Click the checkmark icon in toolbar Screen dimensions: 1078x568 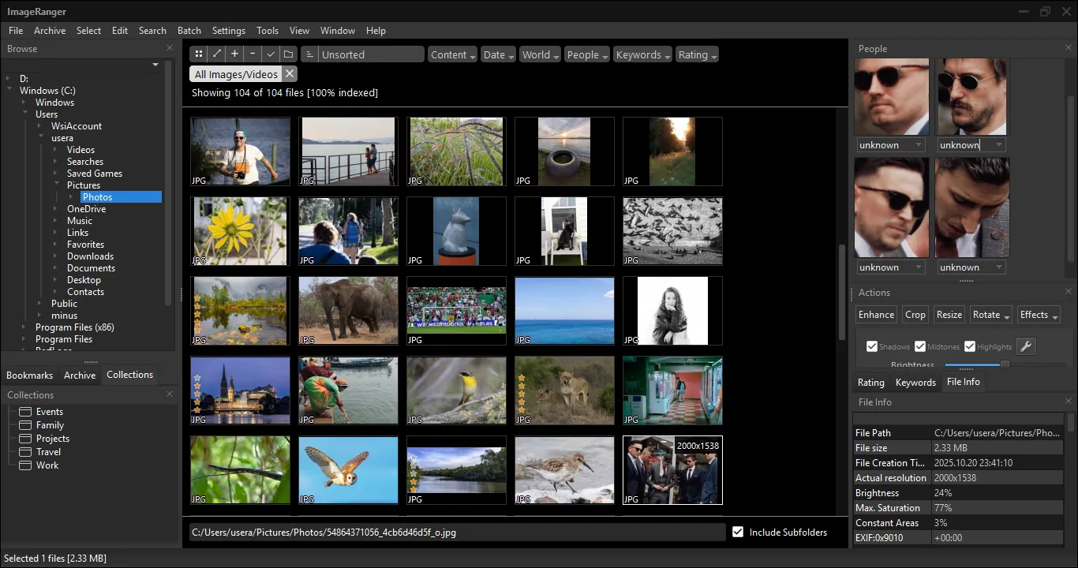[x=271, y=54]
